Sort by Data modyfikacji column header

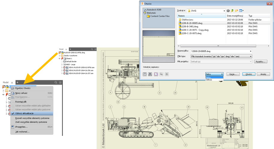(x=237, y=16)
